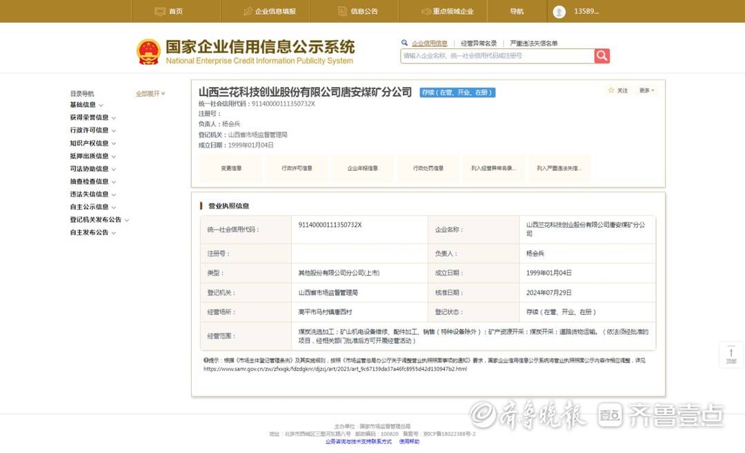Click the 行政许可信息 card under company header

(x=297, y=168)
